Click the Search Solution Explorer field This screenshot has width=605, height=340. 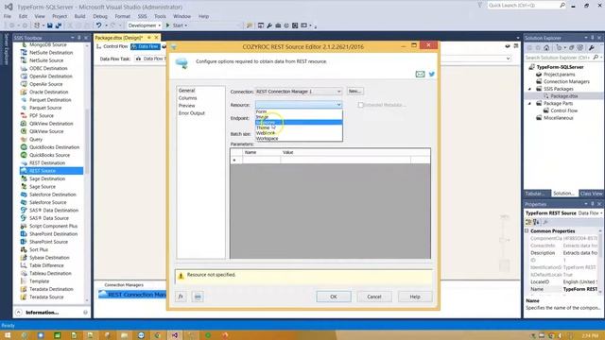[558, 58]
